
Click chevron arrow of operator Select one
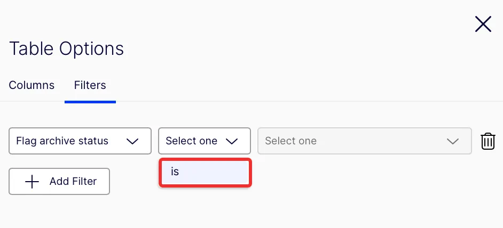point(232,141)
